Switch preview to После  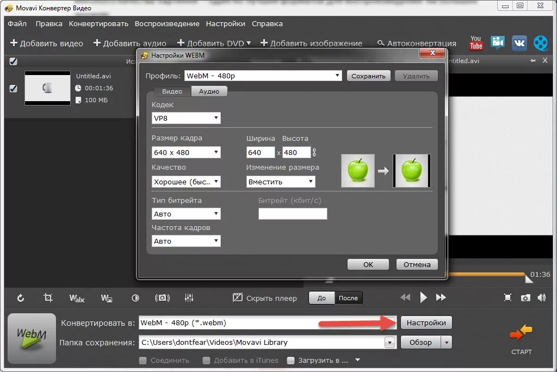coord(348,297)
